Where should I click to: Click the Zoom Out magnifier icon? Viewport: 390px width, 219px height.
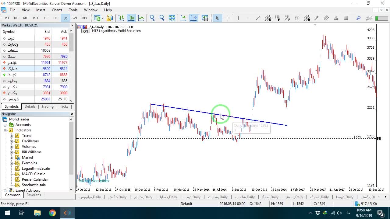click(x=162, y=18)
